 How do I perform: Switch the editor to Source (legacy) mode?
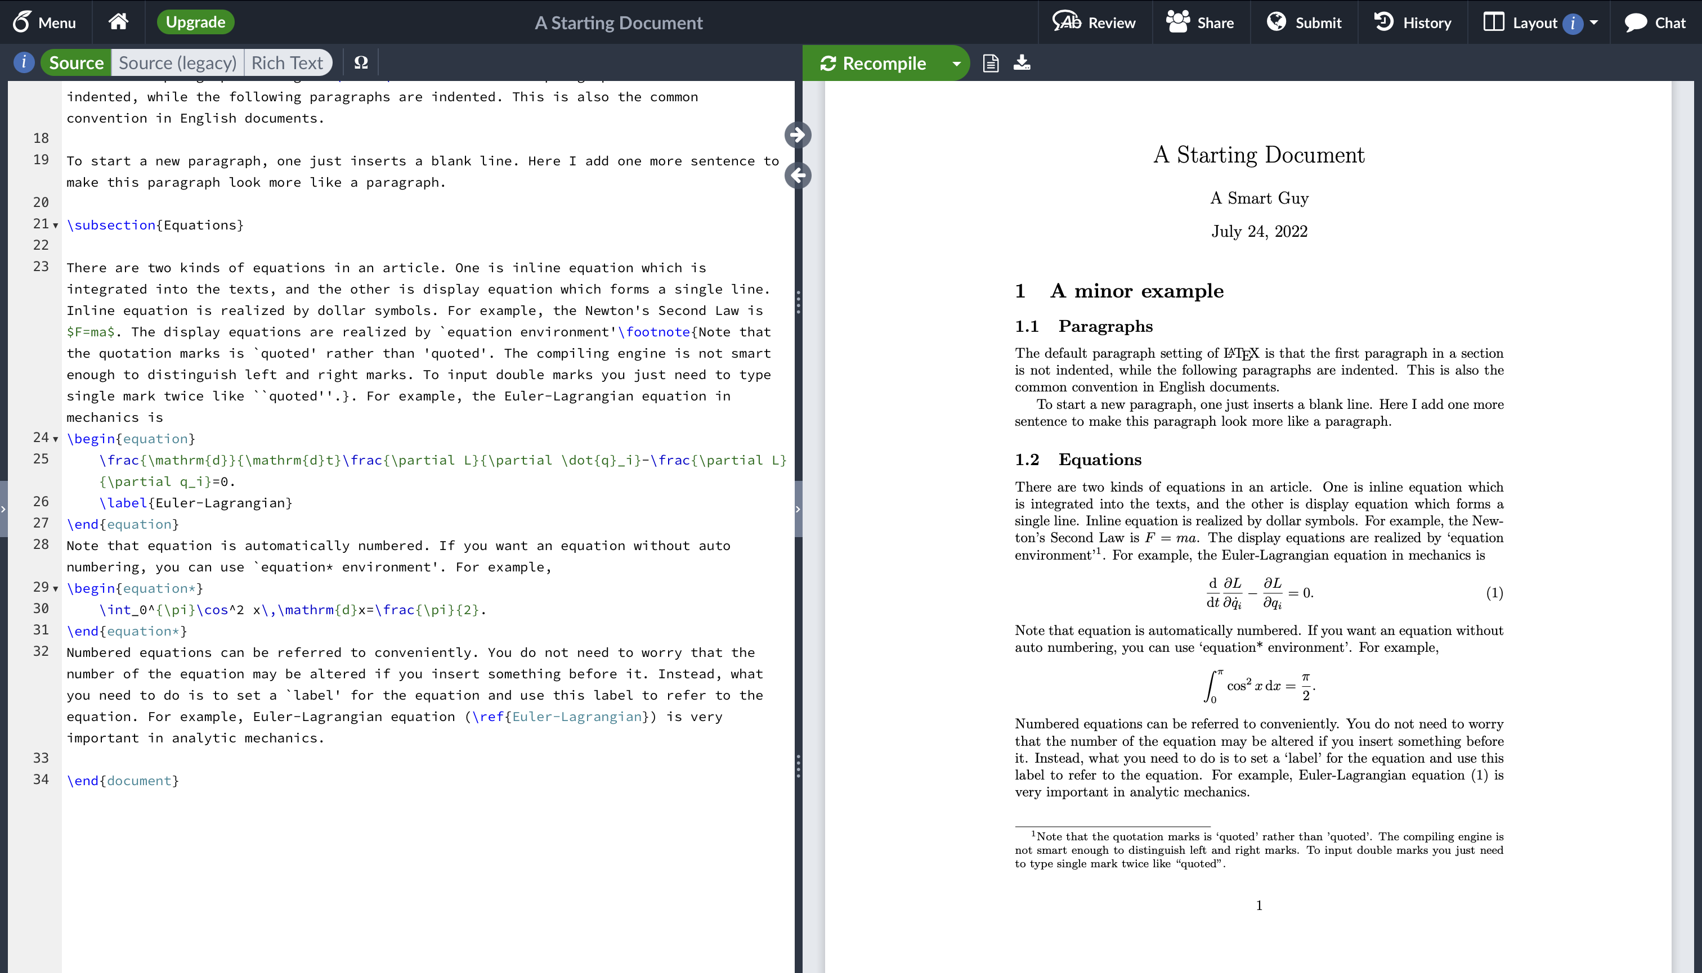pyautogui.click(x=177, y=63)
